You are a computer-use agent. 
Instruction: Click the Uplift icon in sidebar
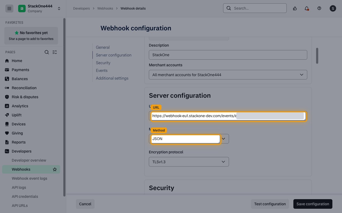(x=7, y=115)
